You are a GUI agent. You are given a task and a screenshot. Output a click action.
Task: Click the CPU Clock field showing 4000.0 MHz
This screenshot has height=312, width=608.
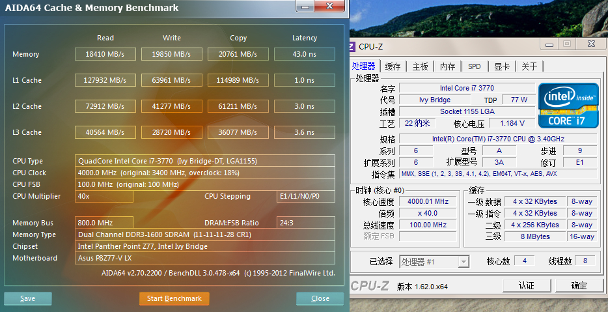[205, 173]
